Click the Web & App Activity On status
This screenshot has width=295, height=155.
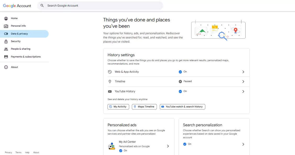(x=183, y=72)
